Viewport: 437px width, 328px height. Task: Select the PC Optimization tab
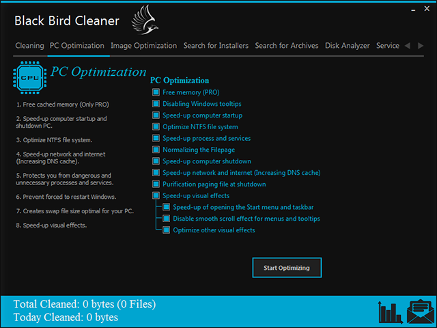click(x=77, y=46)
